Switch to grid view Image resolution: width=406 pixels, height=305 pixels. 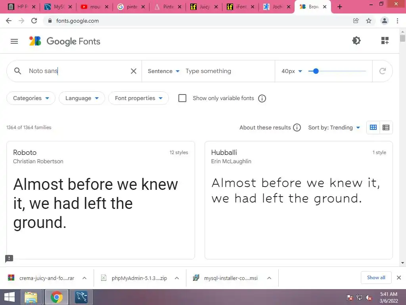373,127
